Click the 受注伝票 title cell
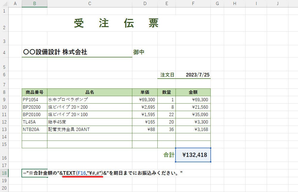The image size is (298, 192). click(x=116, y=23)
